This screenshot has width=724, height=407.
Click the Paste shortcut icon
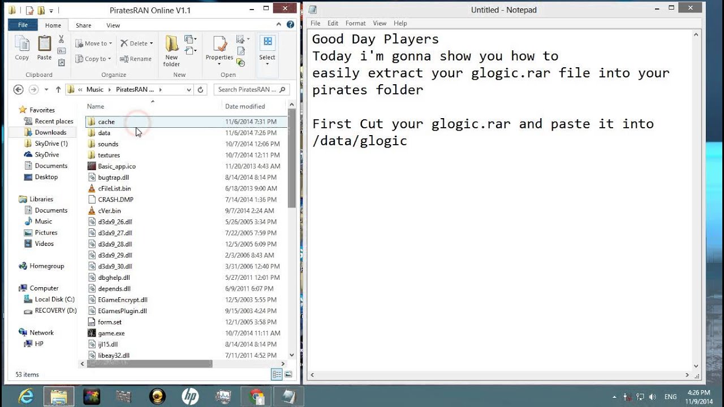62,62
